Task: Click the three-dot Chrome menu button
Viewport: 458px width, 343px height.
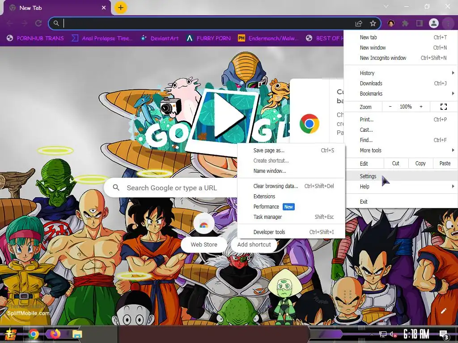Action: point(448,23)
